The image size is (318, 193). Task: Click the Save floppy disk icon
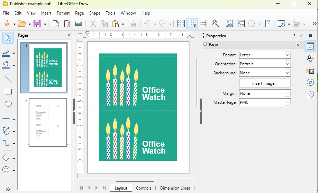37,24
